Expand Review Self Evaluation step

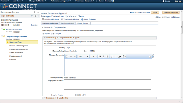coord(2,29)
